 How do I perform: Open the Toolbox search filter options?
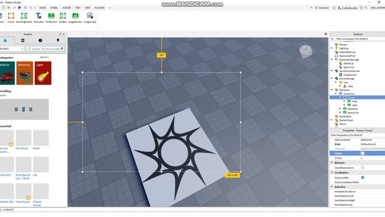point(62,49)
